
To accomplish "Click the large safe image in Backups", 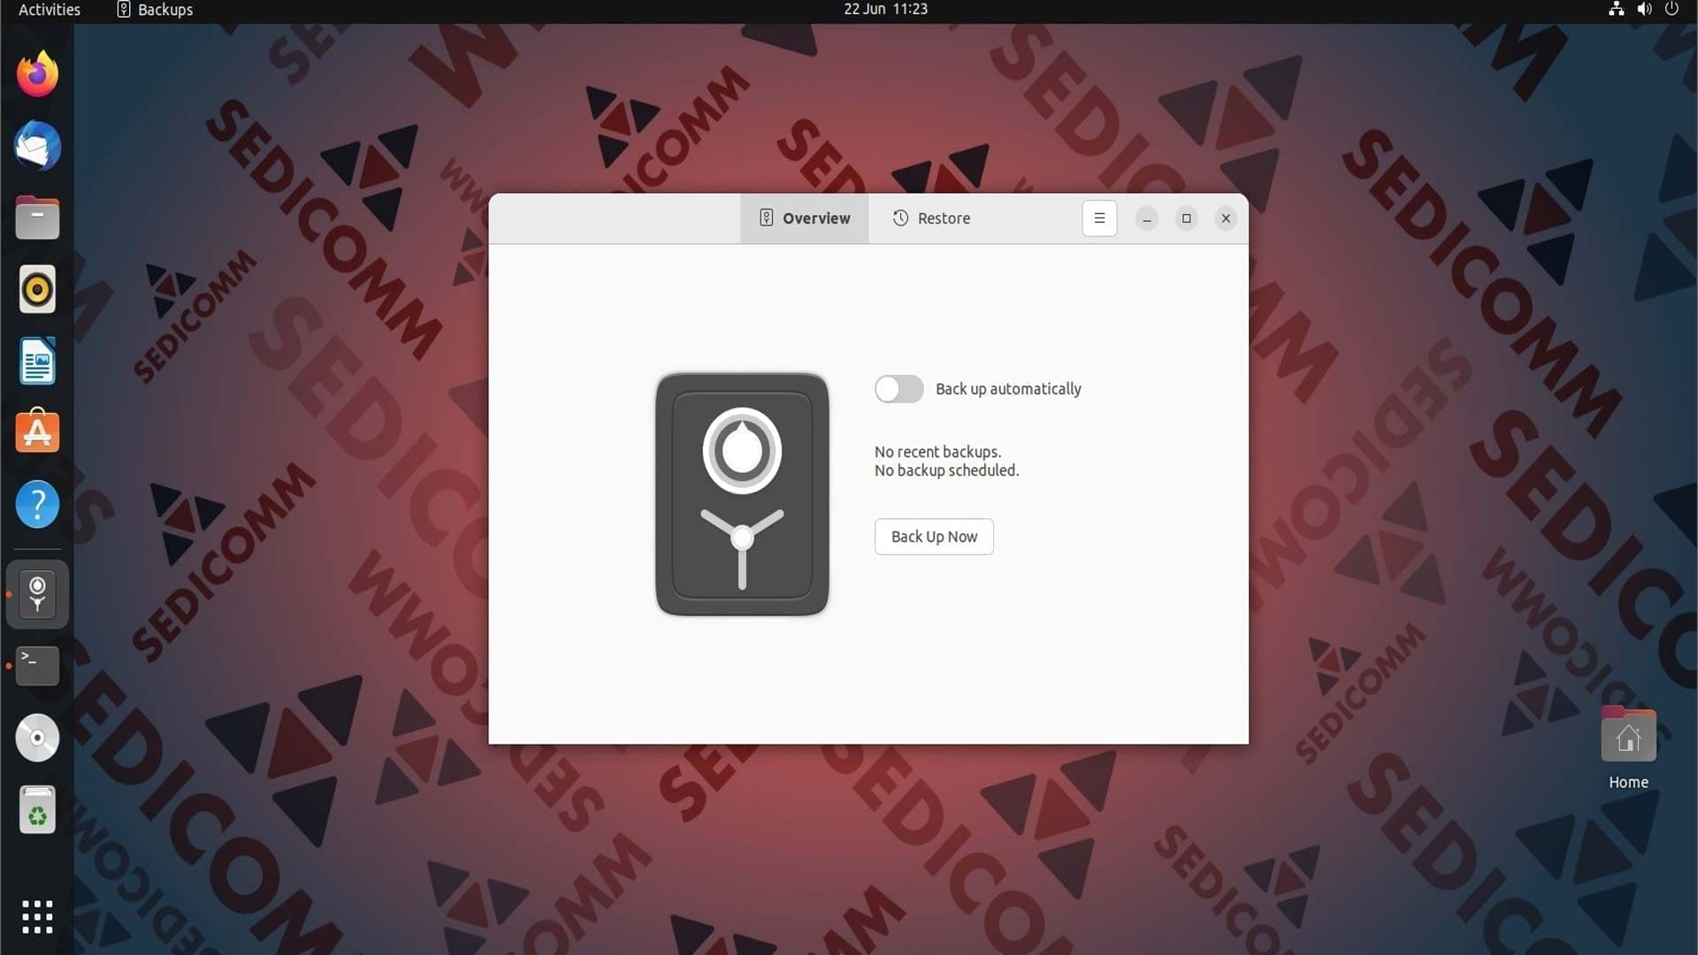I will [742, 494].
